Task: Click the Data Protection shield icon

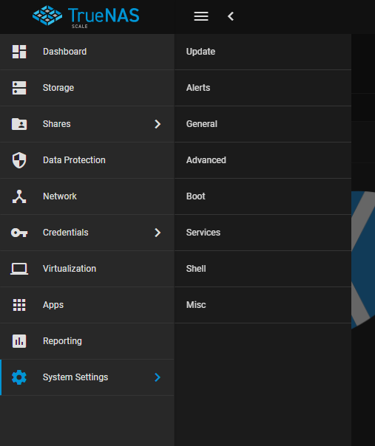Action: point(19,160)
